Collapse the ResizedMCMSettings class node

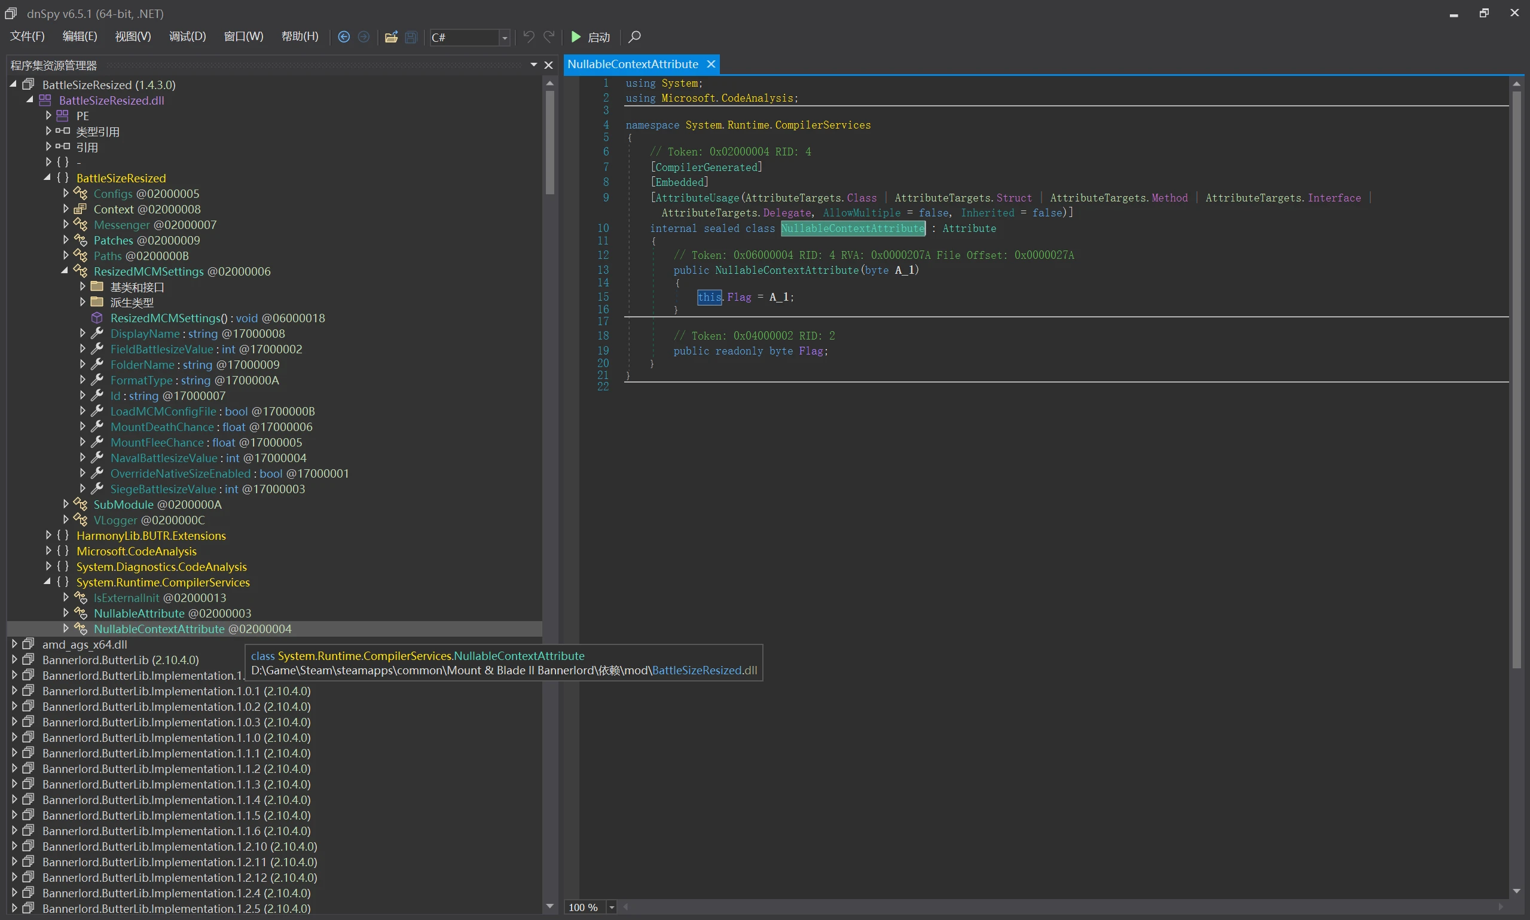point(65,271)
